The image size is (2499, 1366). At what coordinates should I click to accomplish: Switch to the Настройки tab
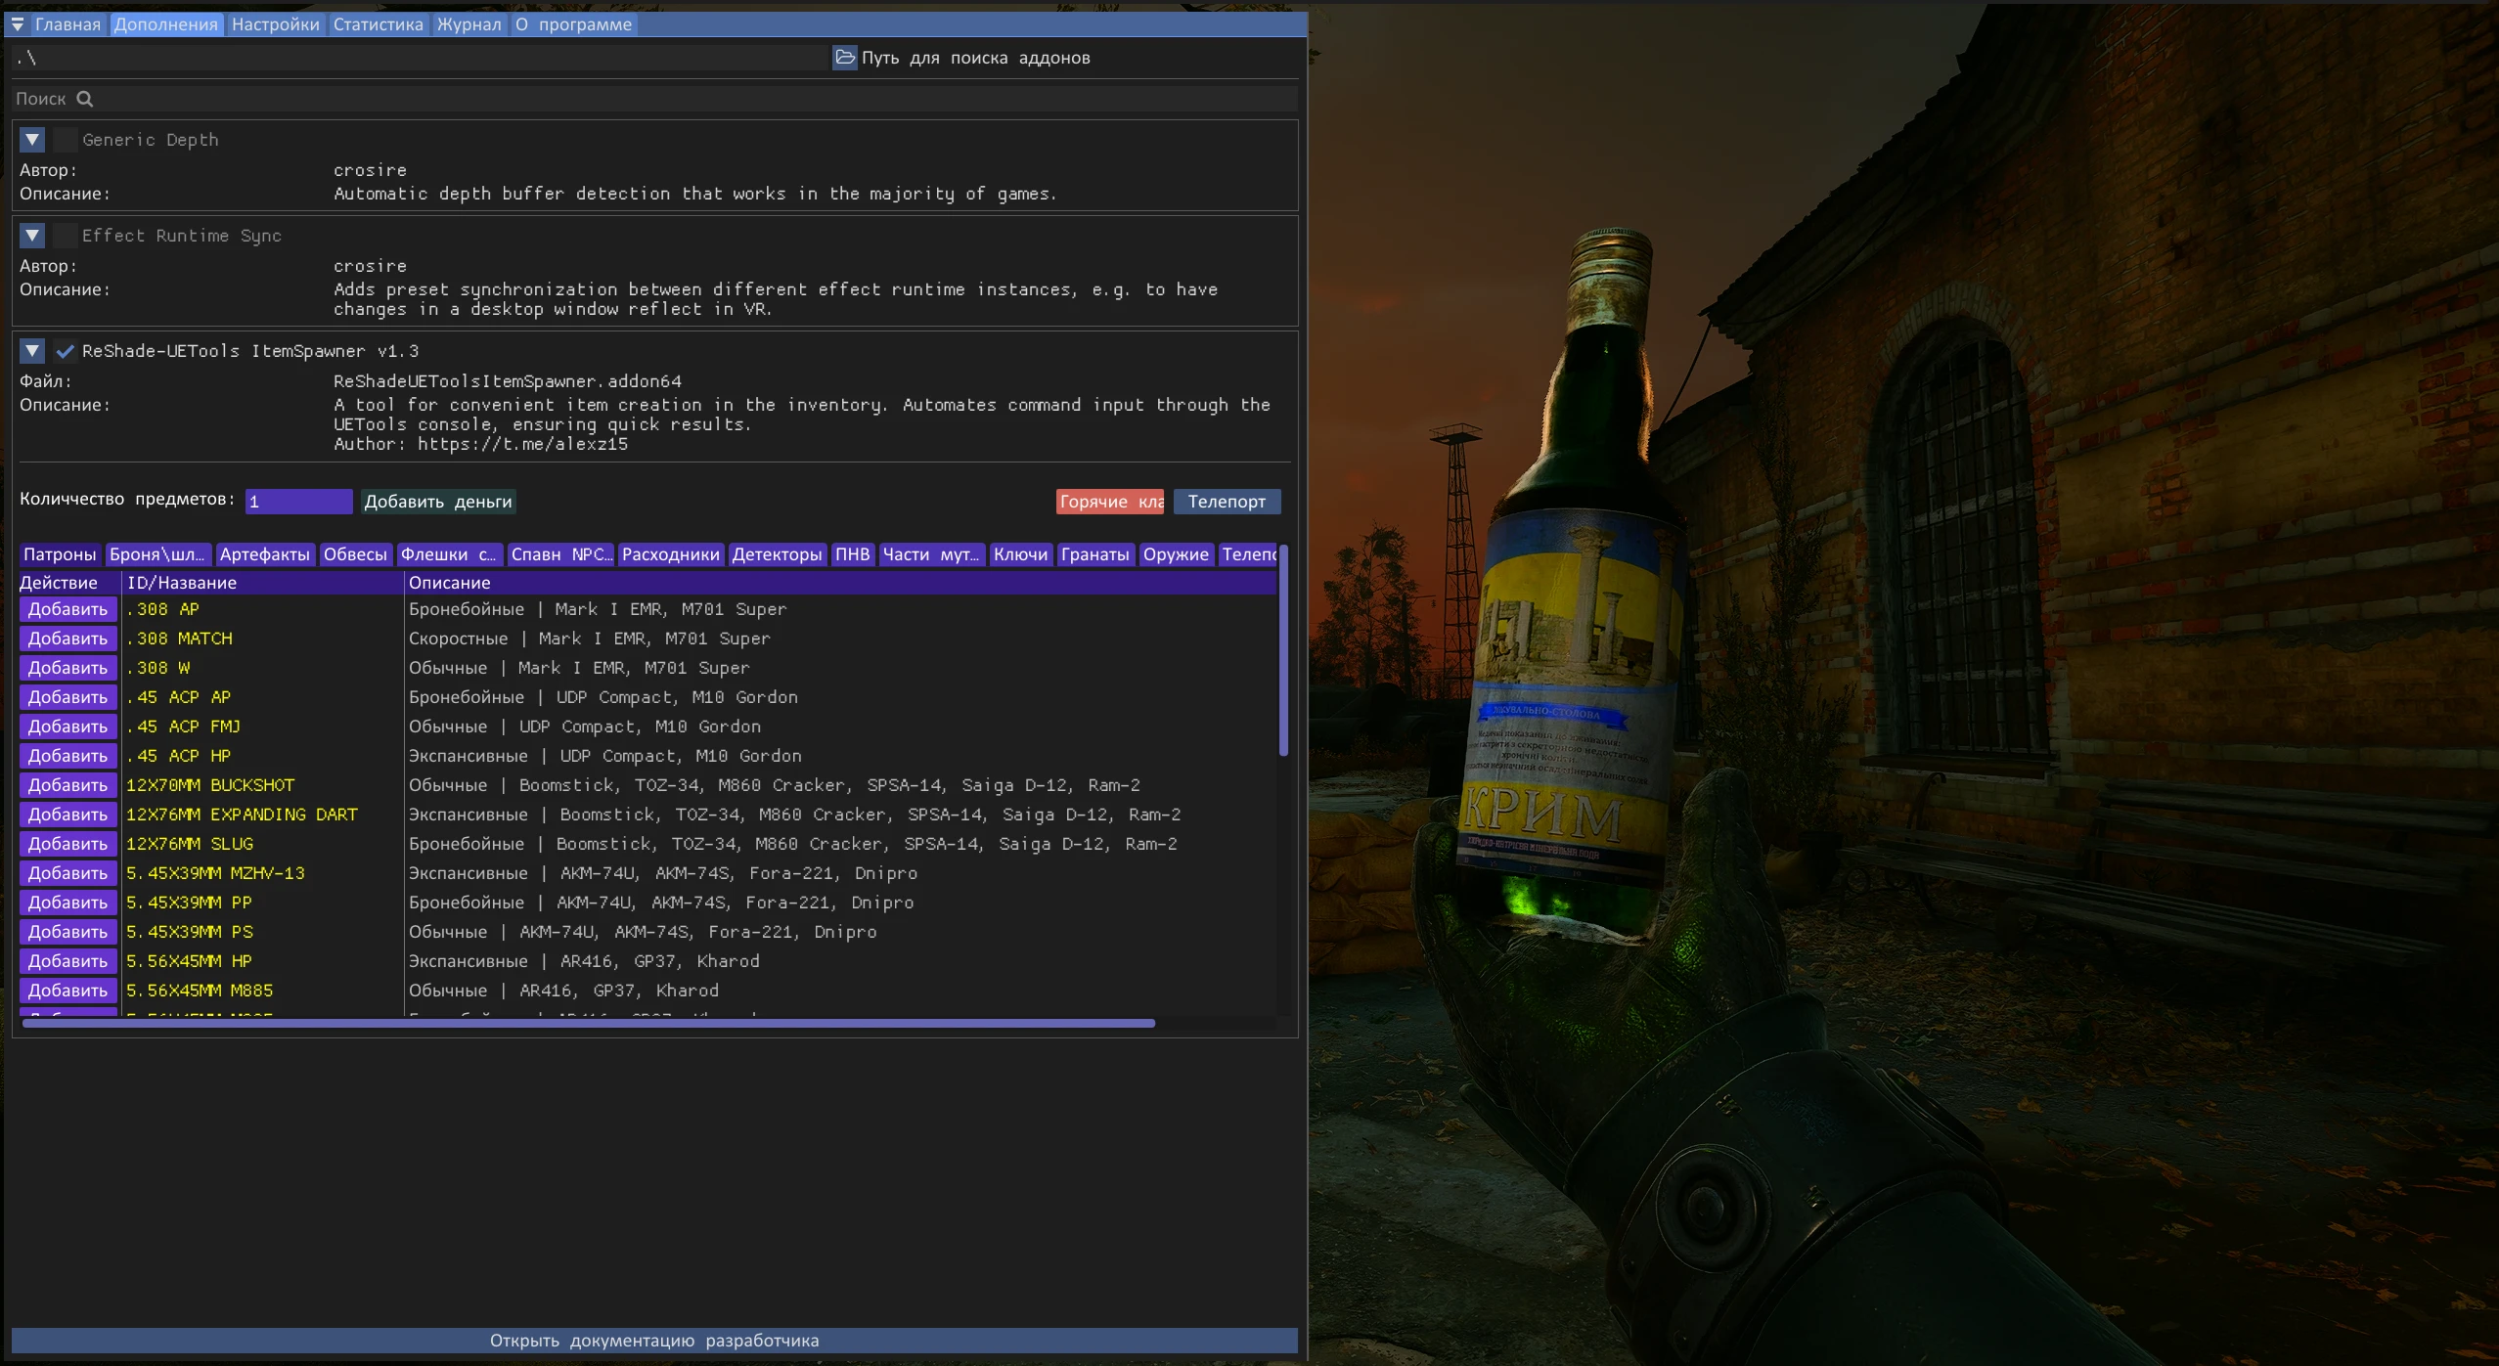tap(275, 24)
